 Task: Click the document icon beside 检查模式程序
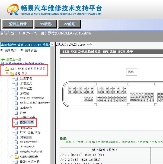[x=16, y=142]
